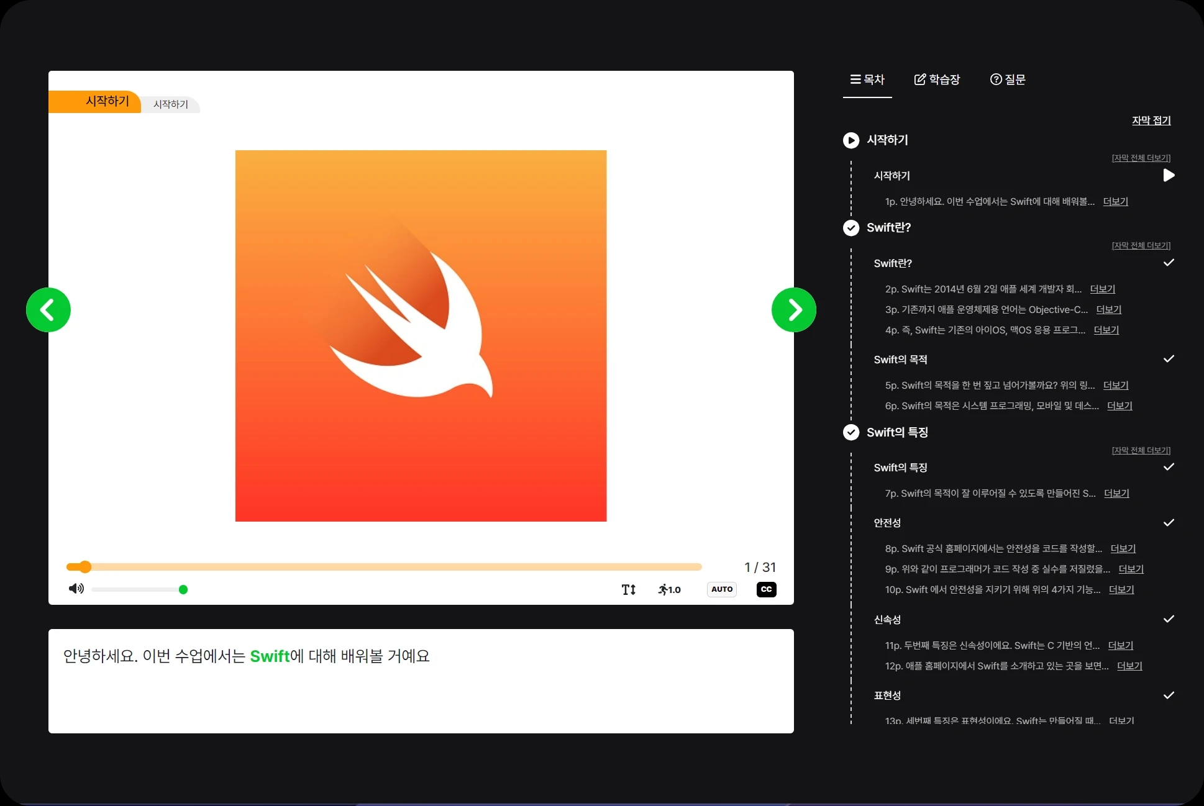1204x806 pixels.
Task: Click the checkmark on the Swift의 목적 row
Action: 1169,359
